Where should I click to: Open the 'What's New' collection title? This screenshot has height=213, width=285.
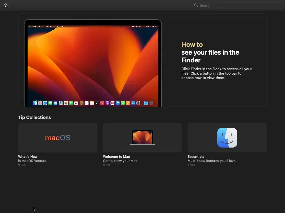pyautogui.click(x=28, y=156)
